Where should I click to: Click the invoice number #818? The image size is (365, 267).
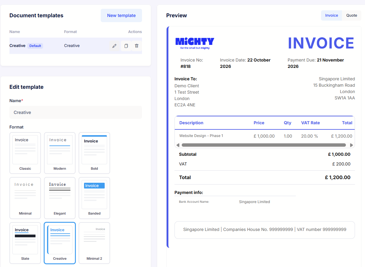[x=186, y=66]
